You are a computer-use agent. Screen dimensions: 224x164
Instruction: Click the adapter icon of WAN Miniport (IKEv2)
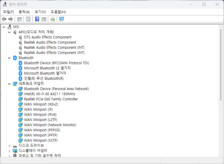pos(20,104)
